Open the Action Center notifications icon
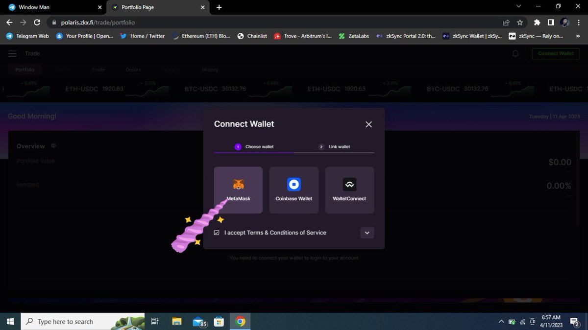The image size is (588, 330). tap(575, 322)
